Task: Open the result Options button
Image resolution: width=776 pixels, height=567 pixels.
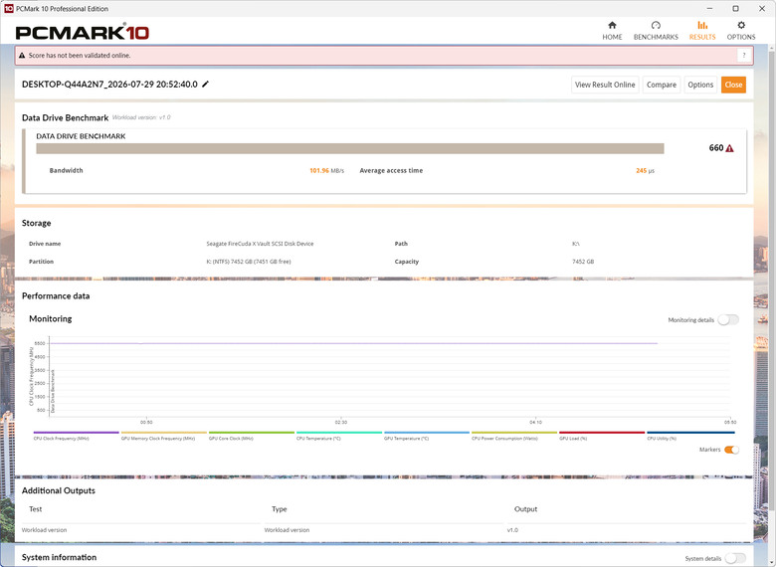Action: click(x=700, y=85)
